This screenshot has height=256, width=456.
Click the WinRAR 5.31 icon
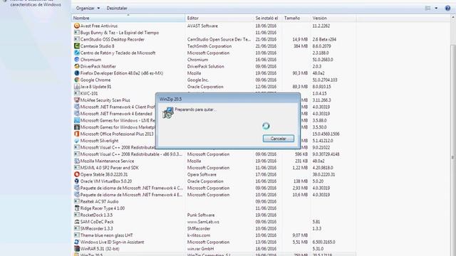coord(77,249)
